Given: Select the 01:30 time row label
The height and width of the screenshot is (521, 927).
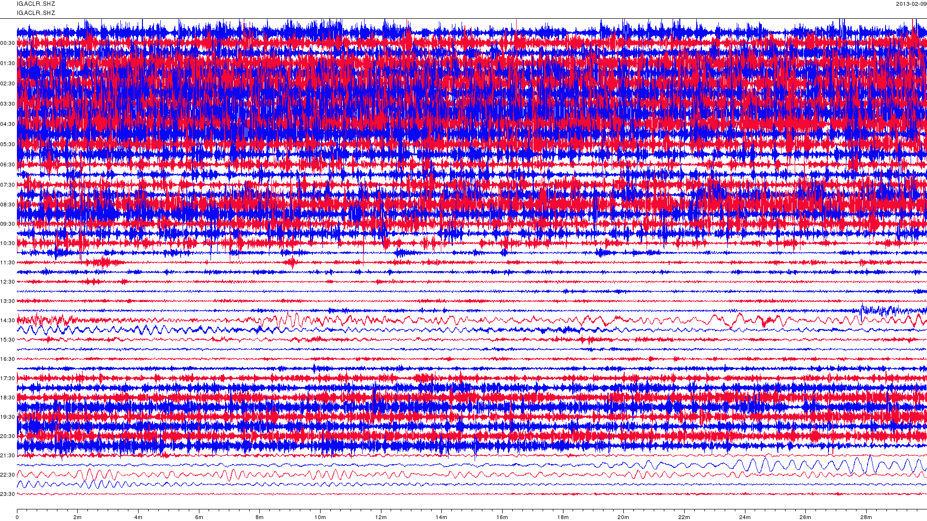Looking at the screenshot, I should [8, 64].
